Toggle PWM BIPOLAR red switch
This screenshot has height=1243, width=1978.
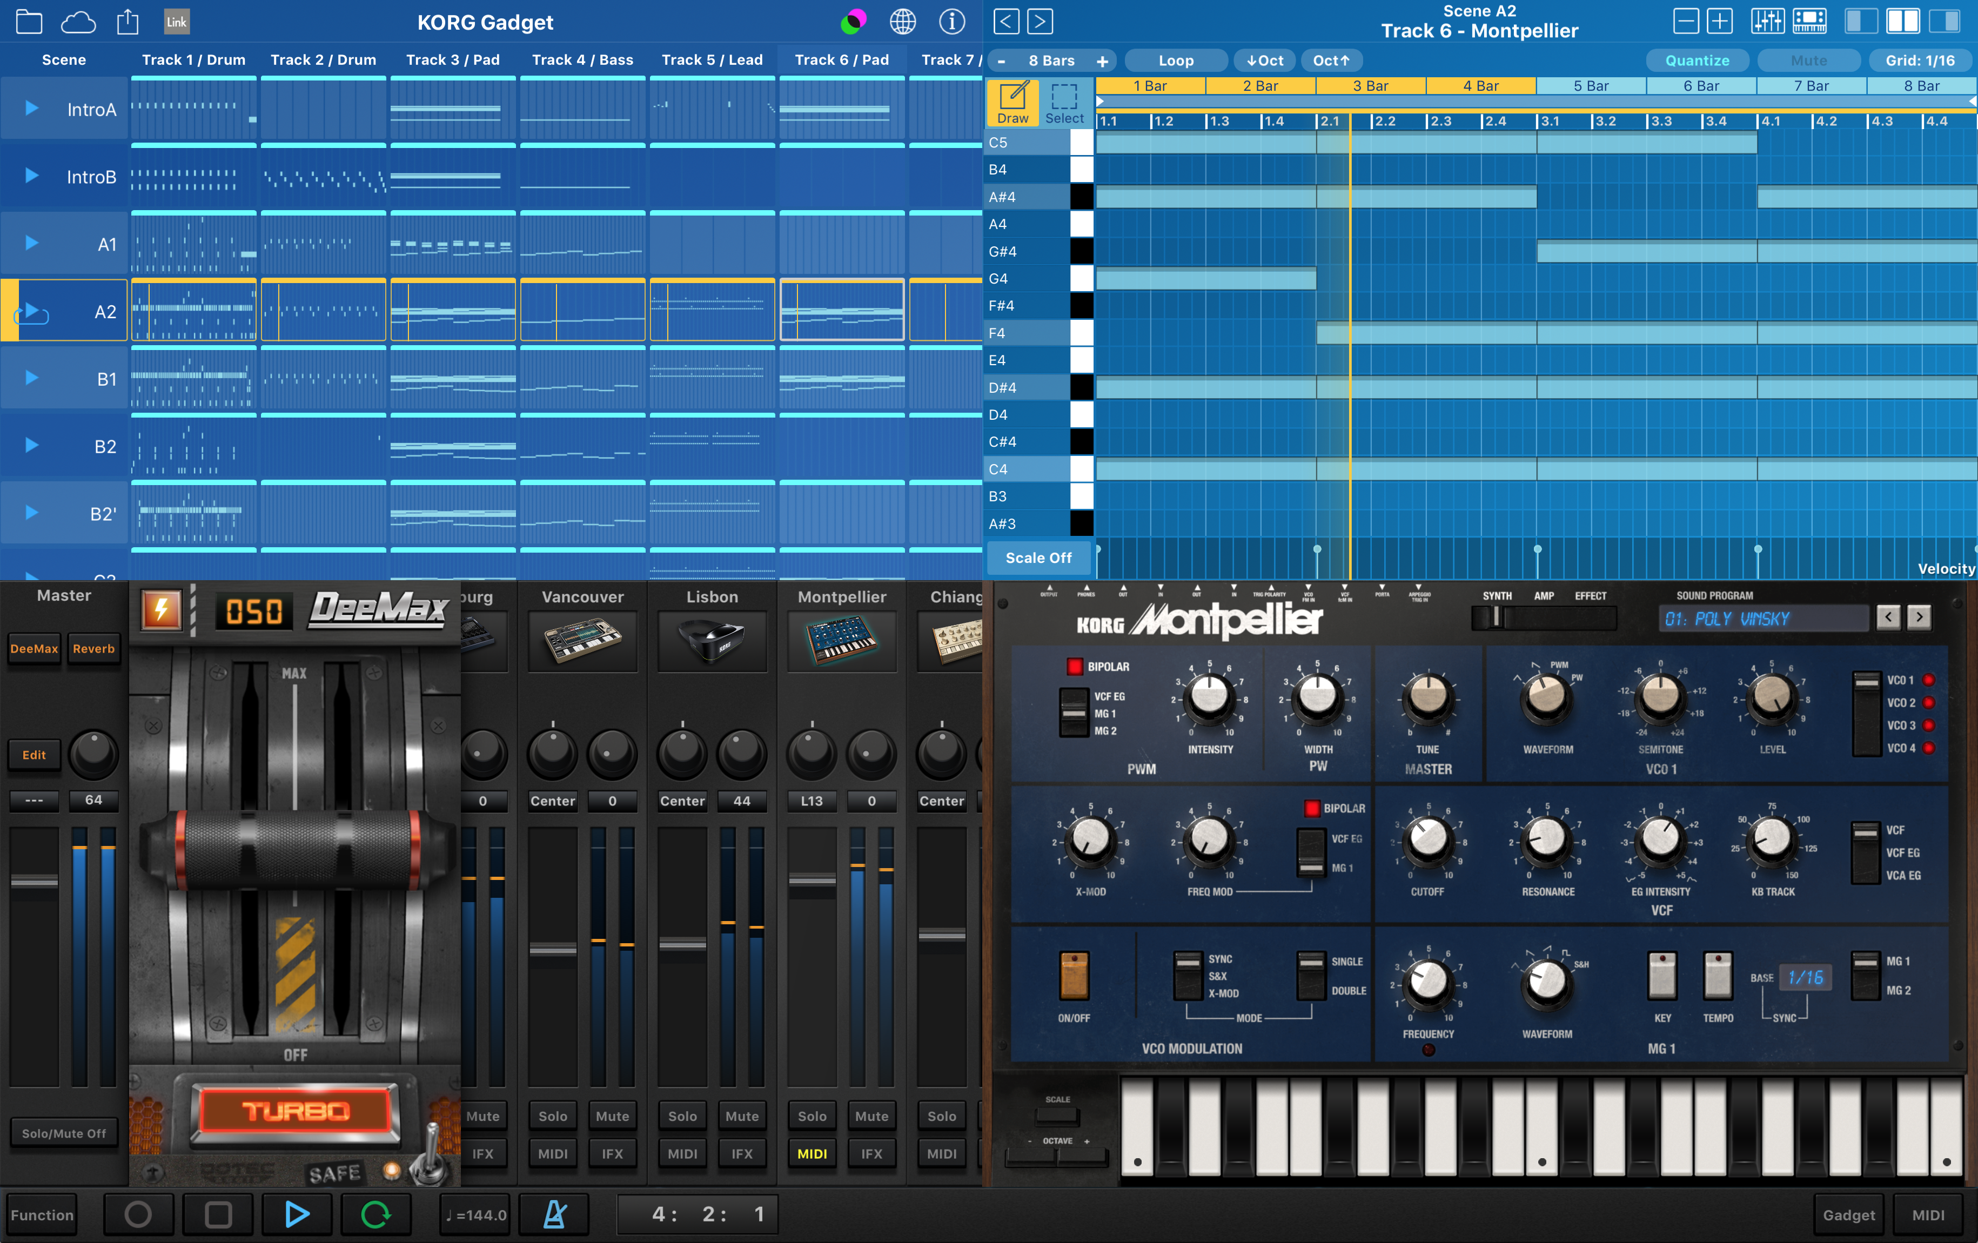coord(1075,666)
